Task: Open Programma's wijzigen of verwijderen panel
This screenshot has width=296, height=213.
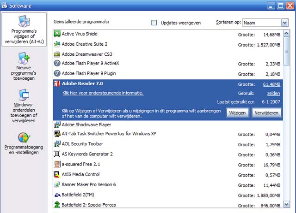Action: (24, 30)
